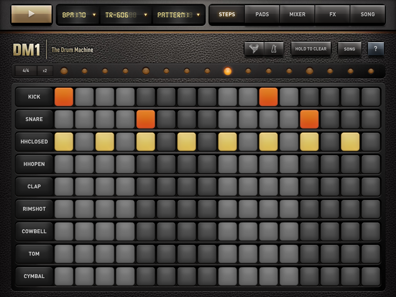The image size is (396, 297).
Task: Enable HHOPEN step 16
Action: (371, 164)
